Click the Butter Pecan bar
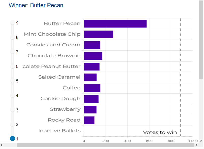 (x=115, y=23)
